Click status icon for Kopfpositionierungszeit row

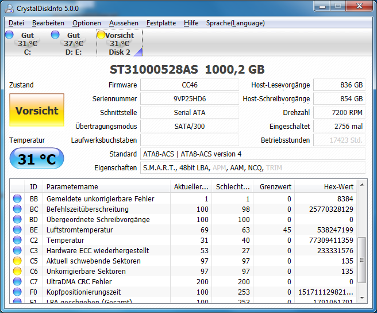(17, 292)
